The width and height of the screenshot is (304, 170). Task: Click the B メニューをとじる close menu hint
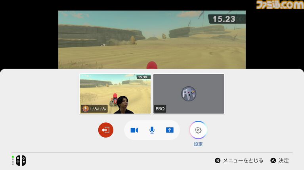(x=239, y=161)
